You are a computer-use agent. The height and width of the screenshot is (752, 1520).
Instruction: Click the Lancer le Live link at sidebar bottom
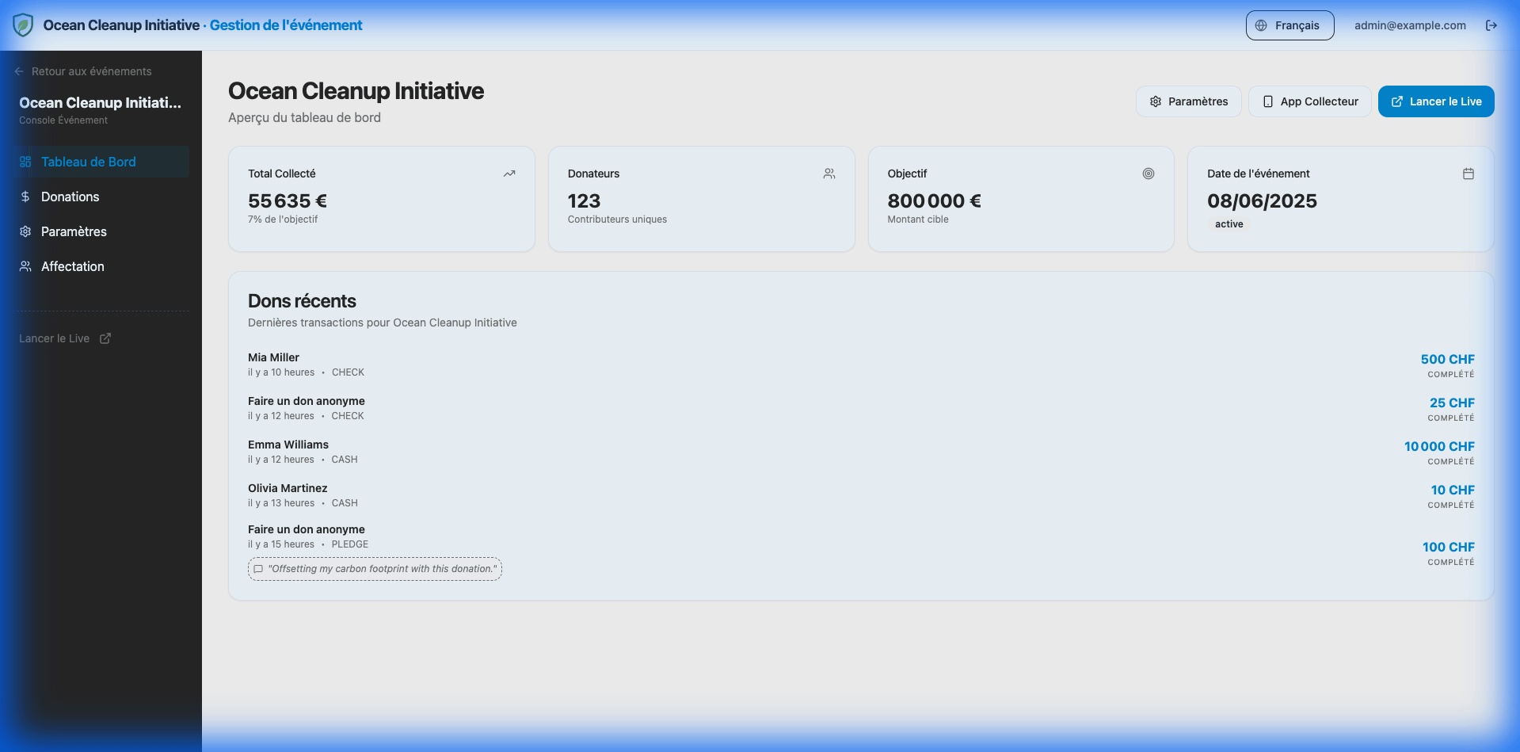(55, 338)
